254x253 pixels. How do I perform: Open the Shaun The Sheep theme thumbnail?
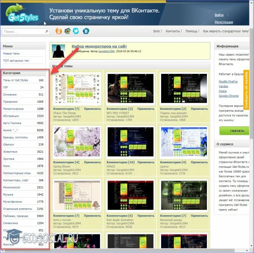[77, 89]
